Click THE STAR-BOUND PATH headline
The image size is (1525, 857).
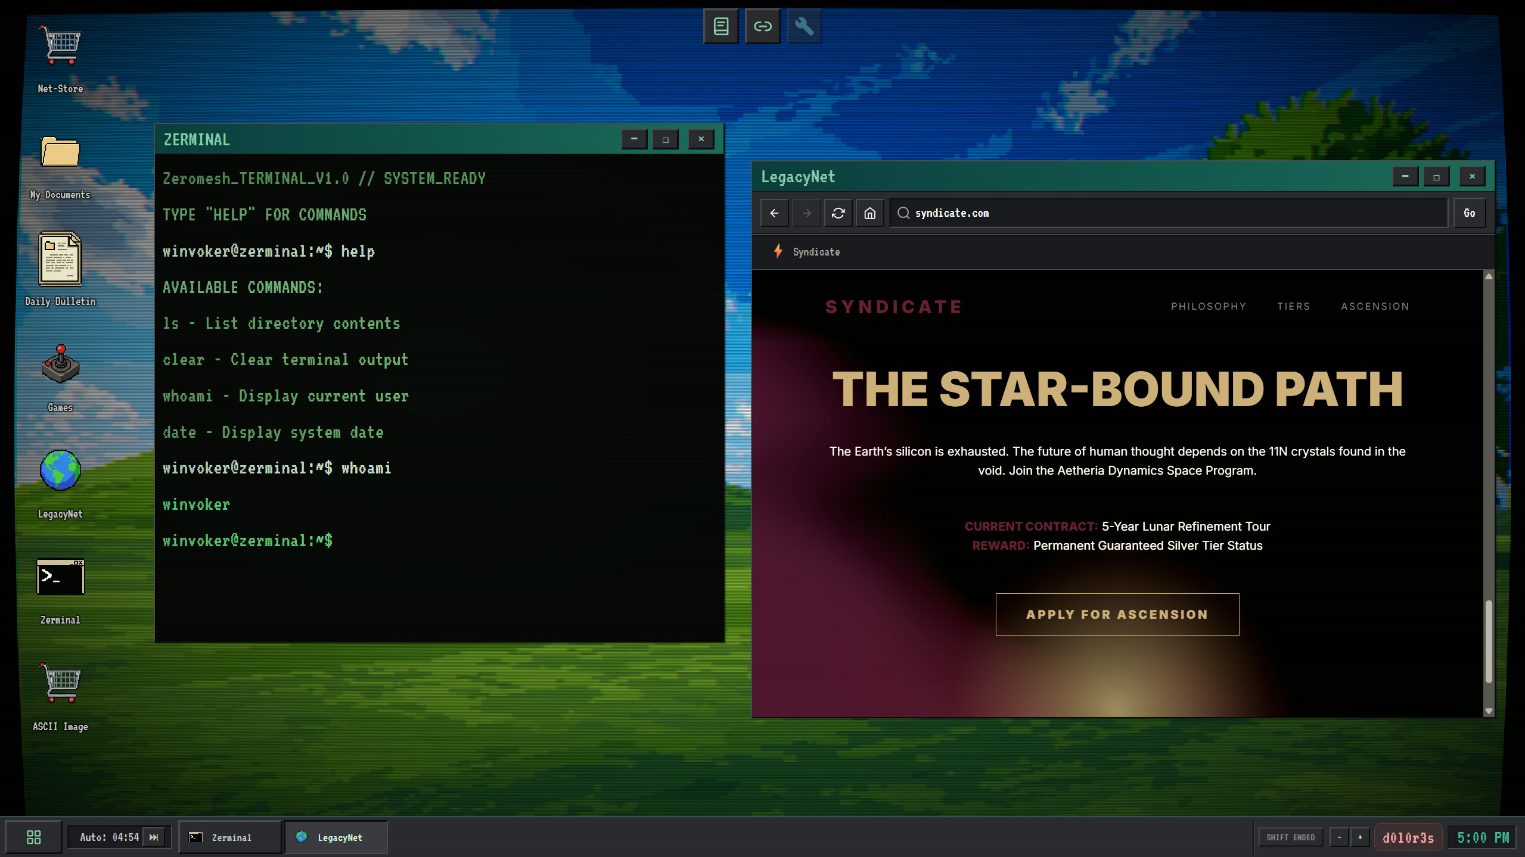pos(1117,389)
